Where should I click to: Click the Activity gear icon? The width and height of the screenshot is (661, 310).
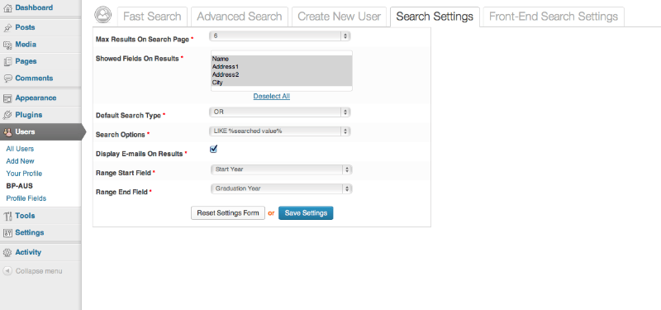(x=7, y=252)
